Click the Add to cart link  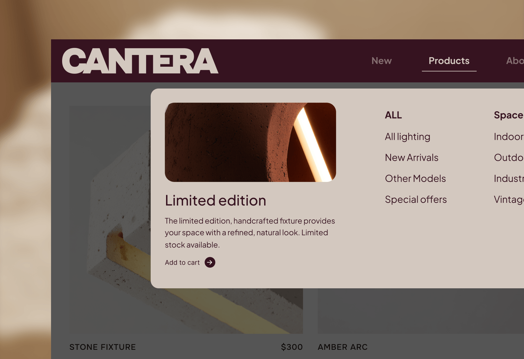(182, 262)
